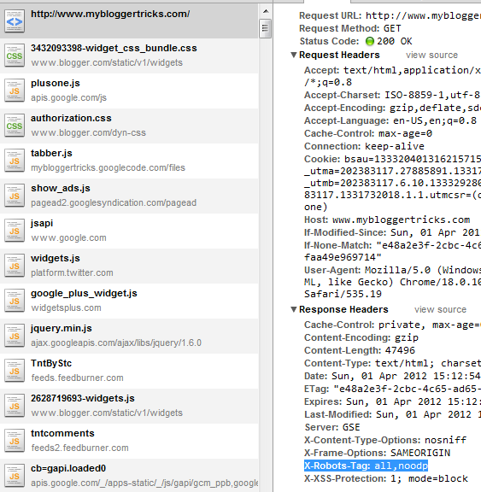The height and width of the screenshot is (492, 481).
Task: Select the tabber.js request
Action: tap(129, 161)
